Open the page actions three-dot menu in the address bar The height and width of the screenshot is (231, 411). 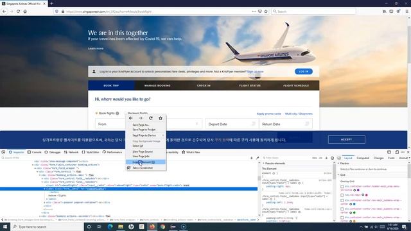coord(254,12)
